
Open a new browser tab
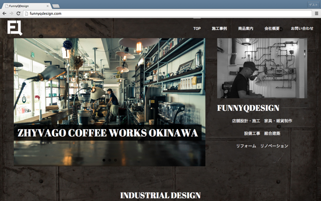56,6
